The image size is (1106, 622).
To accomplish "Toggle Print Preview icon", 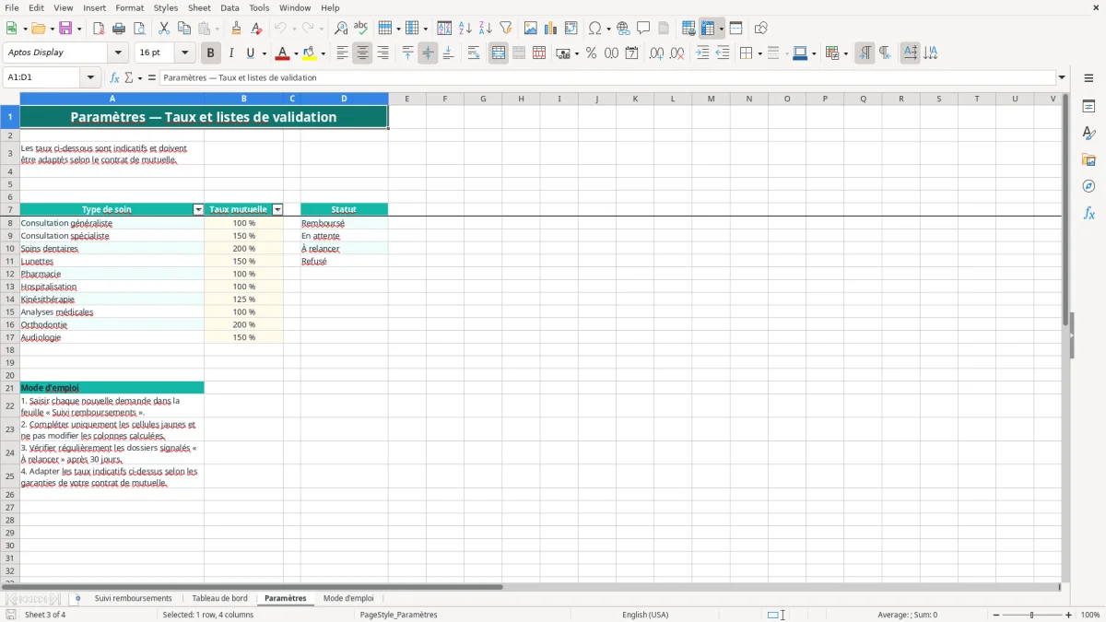I will tap(139, 29).
